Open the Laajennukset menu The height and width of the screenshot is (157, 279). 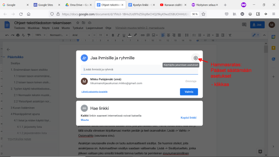click(94, 28)
